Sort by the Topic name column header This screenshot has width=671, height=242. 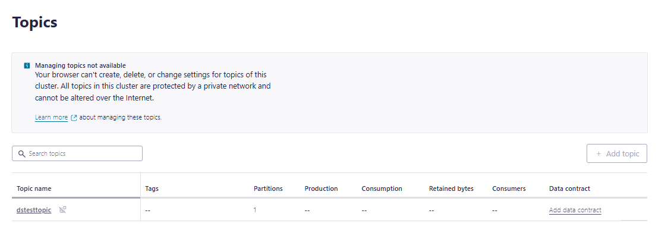[x=34, y=188]
